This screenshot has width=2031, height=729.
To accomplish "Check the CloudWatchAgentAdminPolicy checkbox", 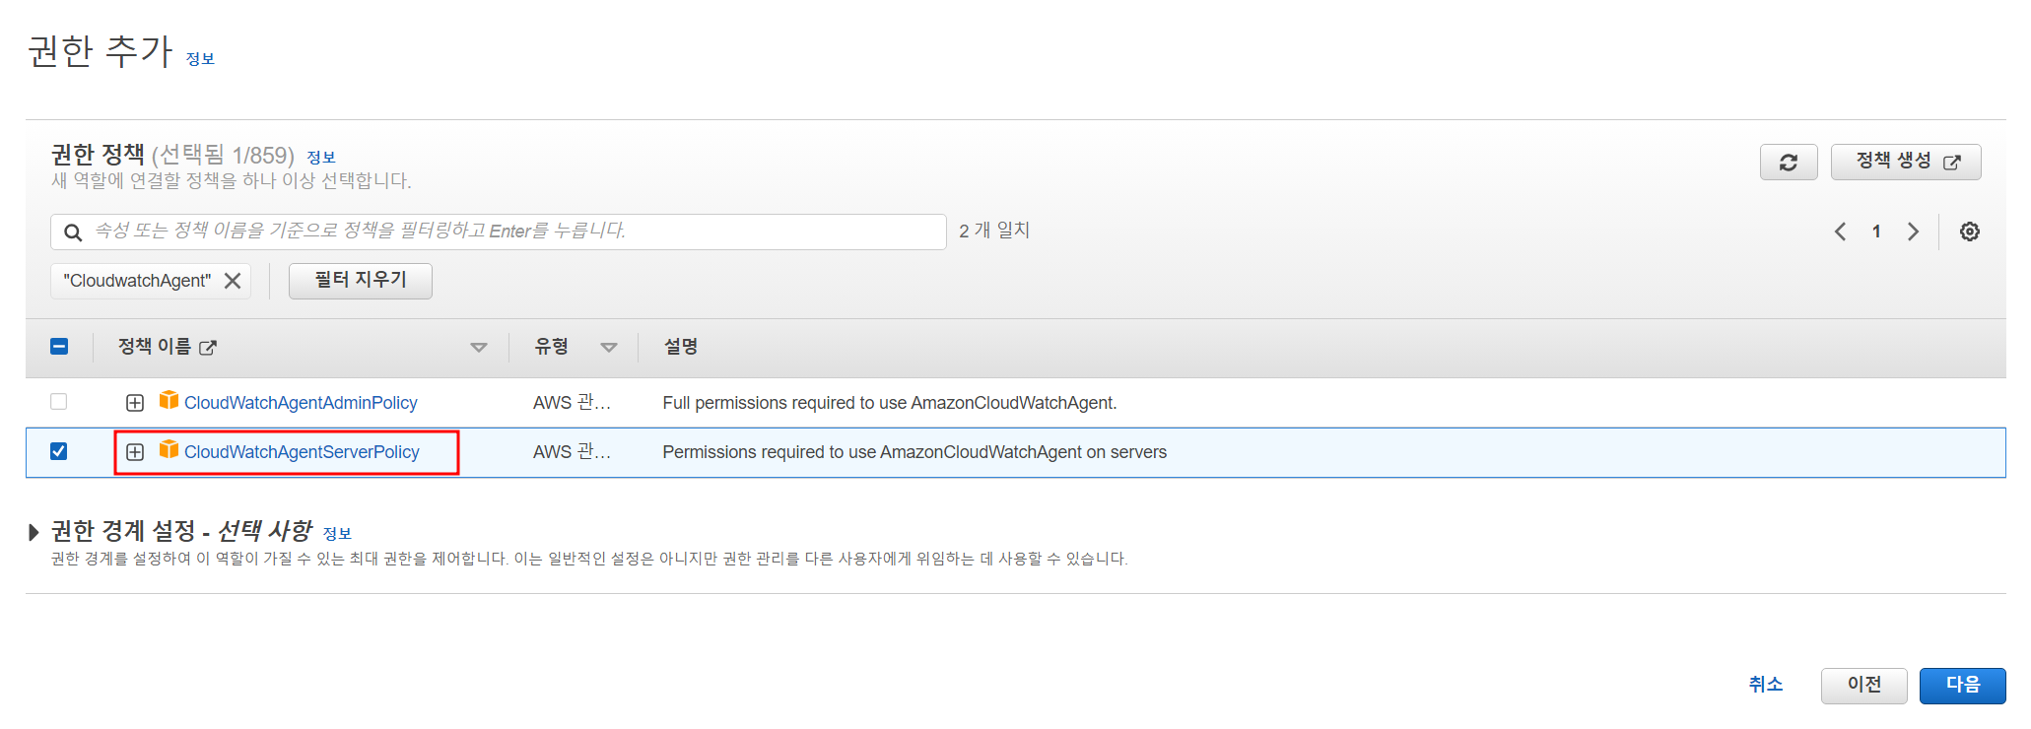I will pos(59,402).
